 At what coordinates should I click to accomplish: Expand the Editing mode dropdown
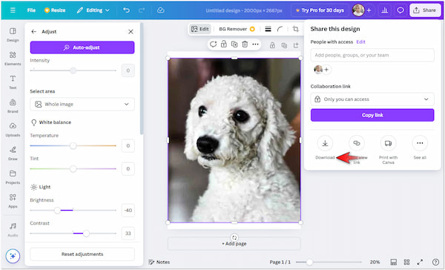93,10
